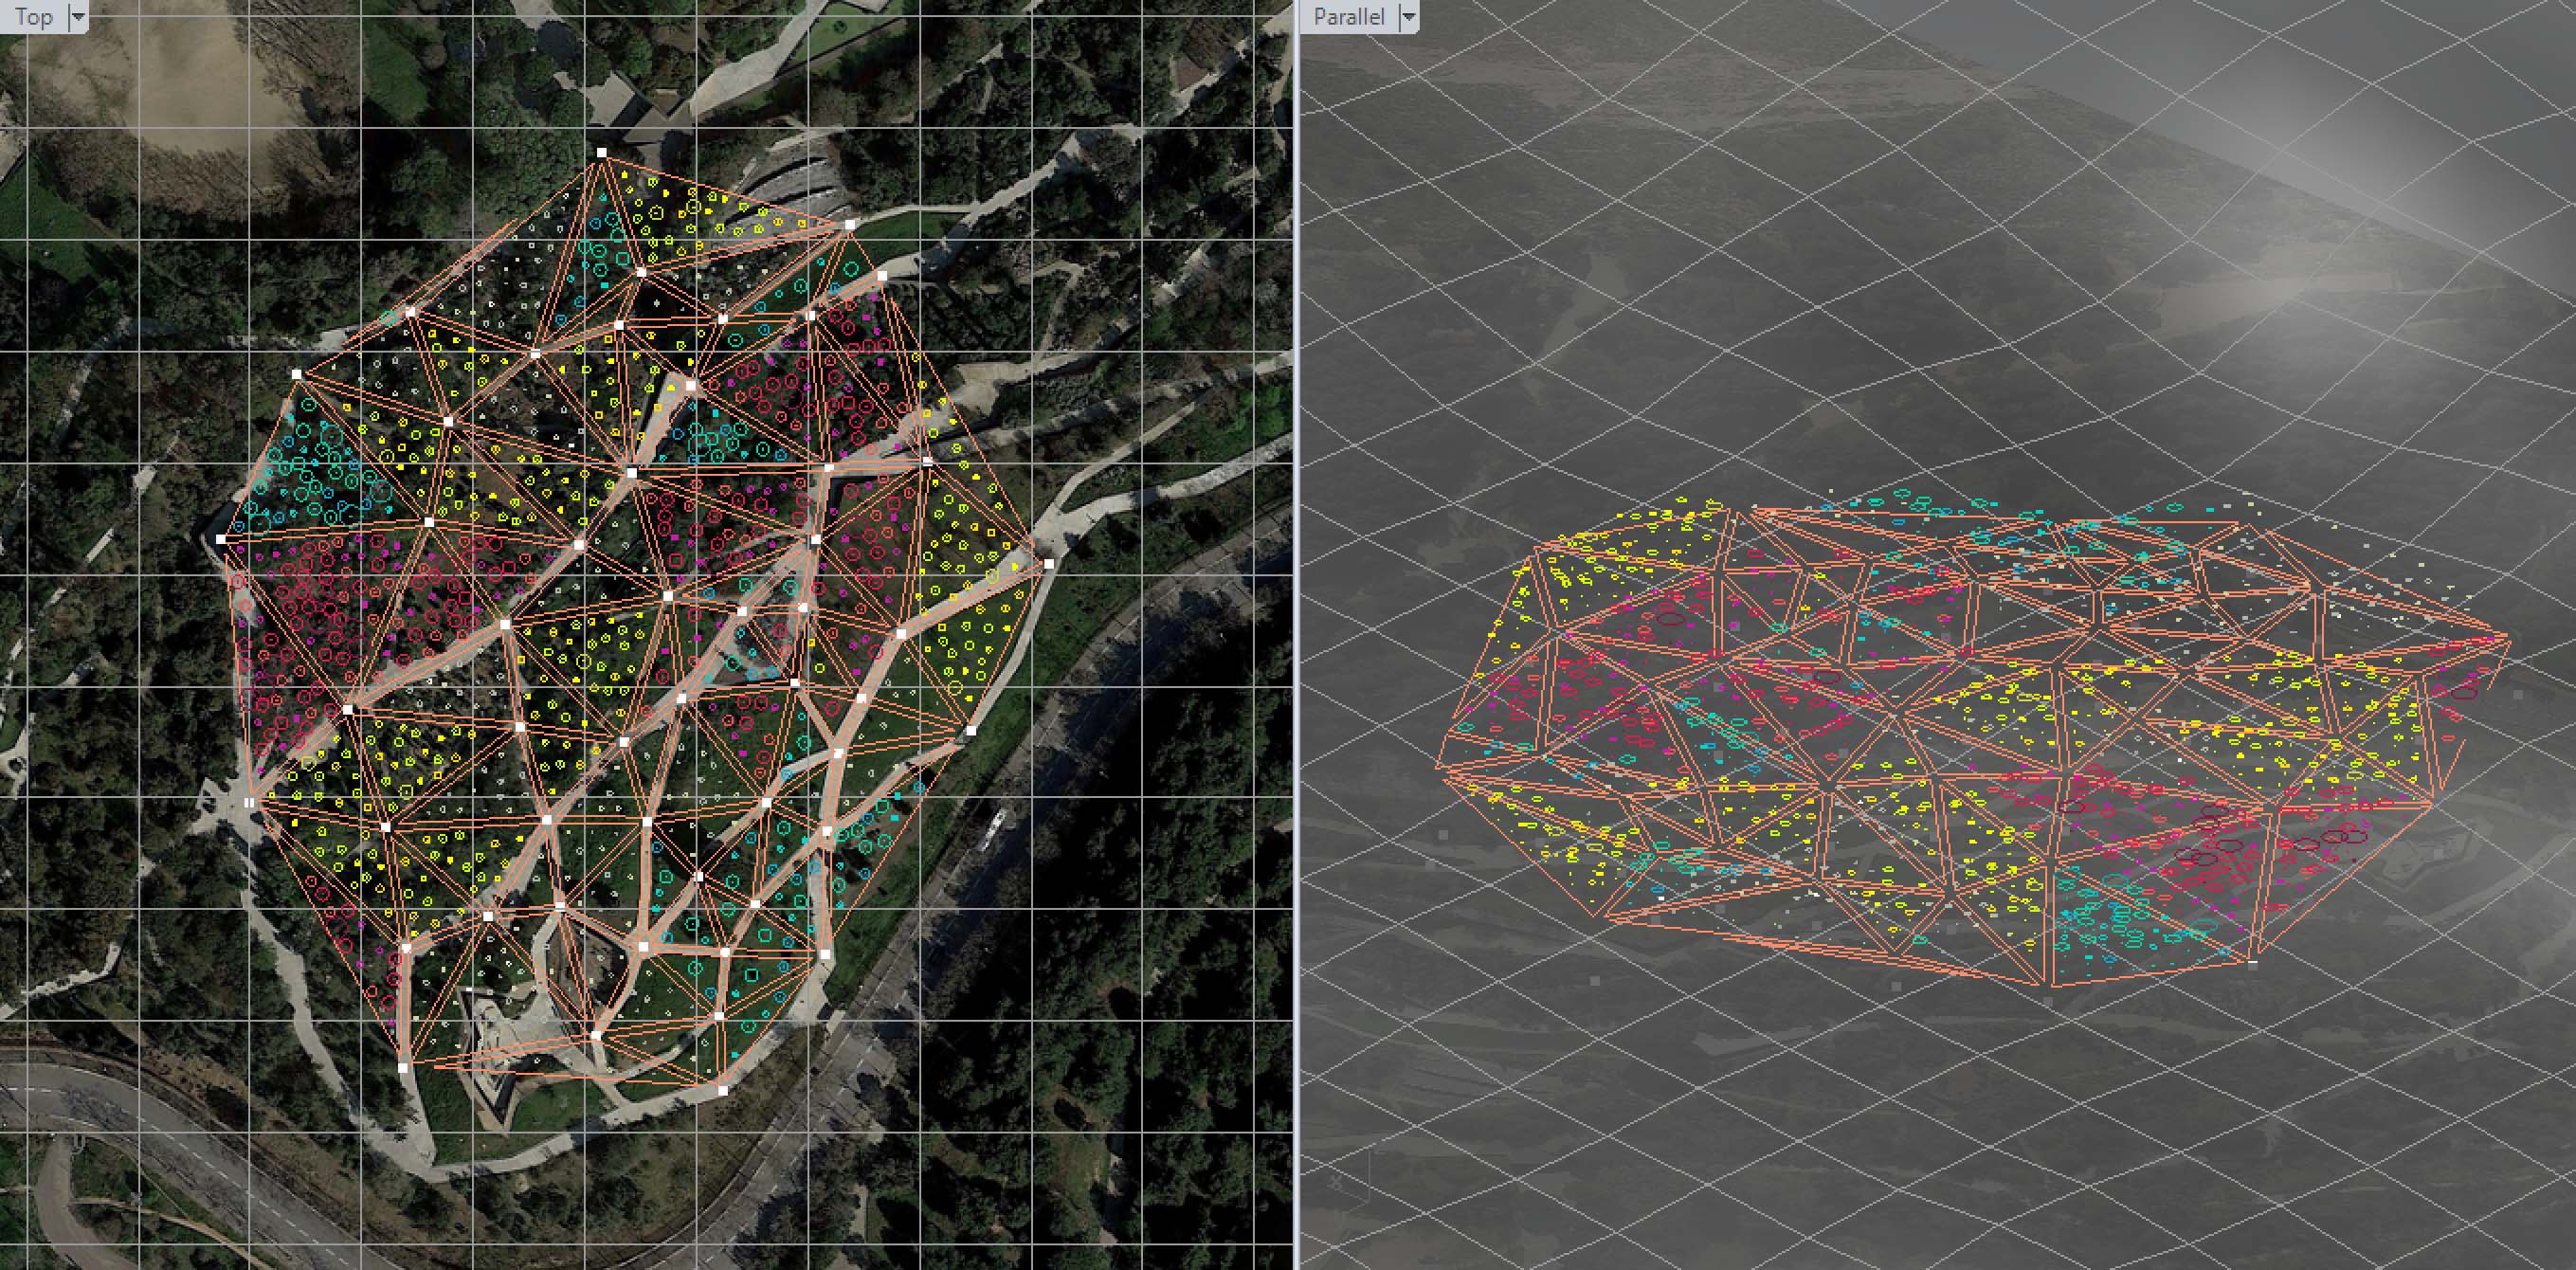The width and height of the screenshot is (2576, 1270).
Task: Click the Top viewport title label
Action: 33,16
